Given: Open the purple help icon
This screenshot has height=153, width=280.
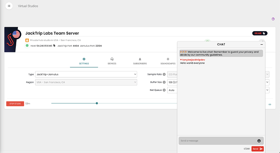Looking at the screenshot, I should tap(273, 19).
